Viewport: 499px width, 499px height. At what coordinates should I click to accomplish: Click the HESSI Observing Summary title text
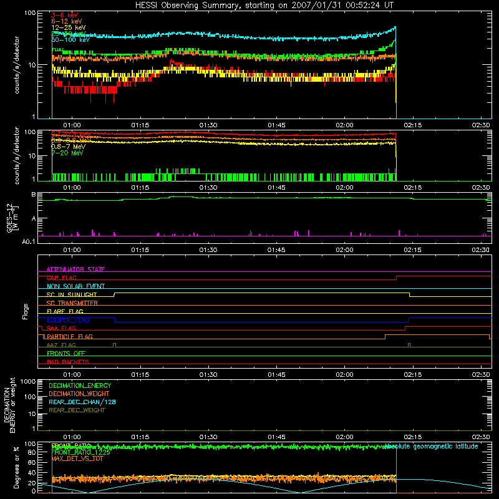tap(264, 6)
